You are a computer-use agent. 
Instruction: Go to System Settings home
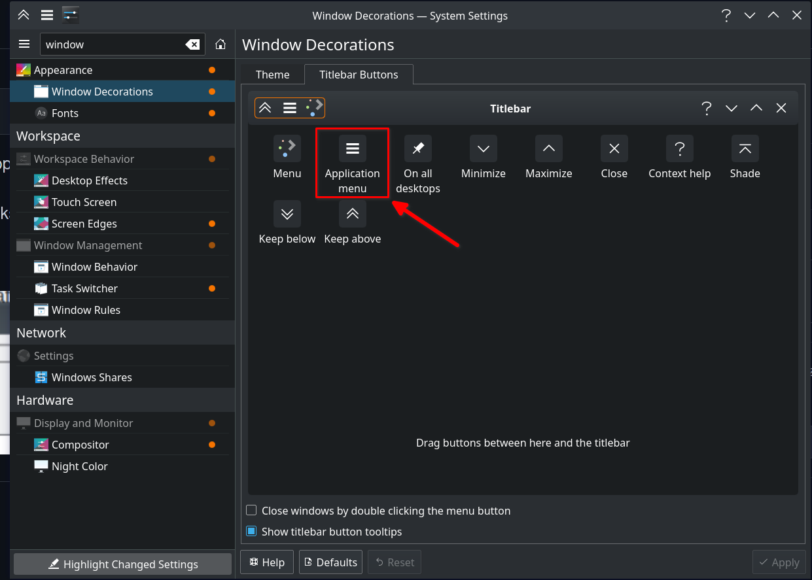click(221, 44)
